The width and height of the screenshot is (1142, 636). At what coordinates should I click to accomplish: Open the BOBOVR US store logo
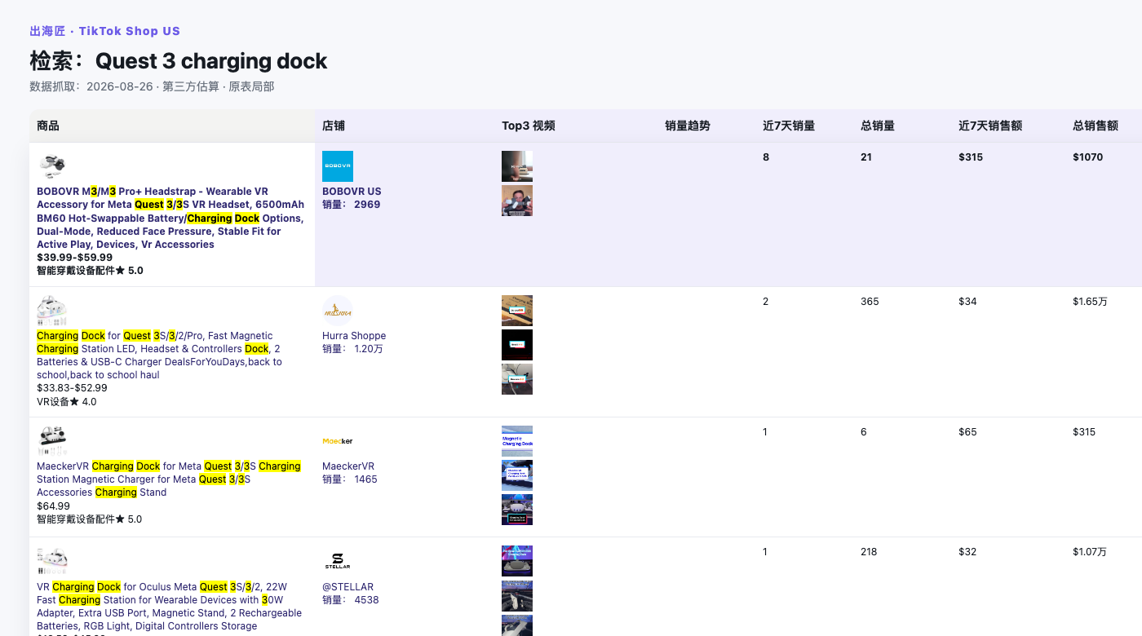point(338,166)
